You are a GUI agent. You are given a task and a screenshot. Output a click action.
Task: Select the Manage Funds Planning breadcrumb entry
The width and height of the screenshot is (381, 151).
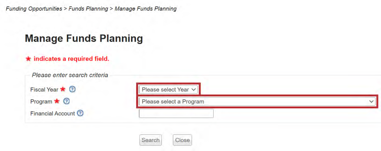click(145, 9)
